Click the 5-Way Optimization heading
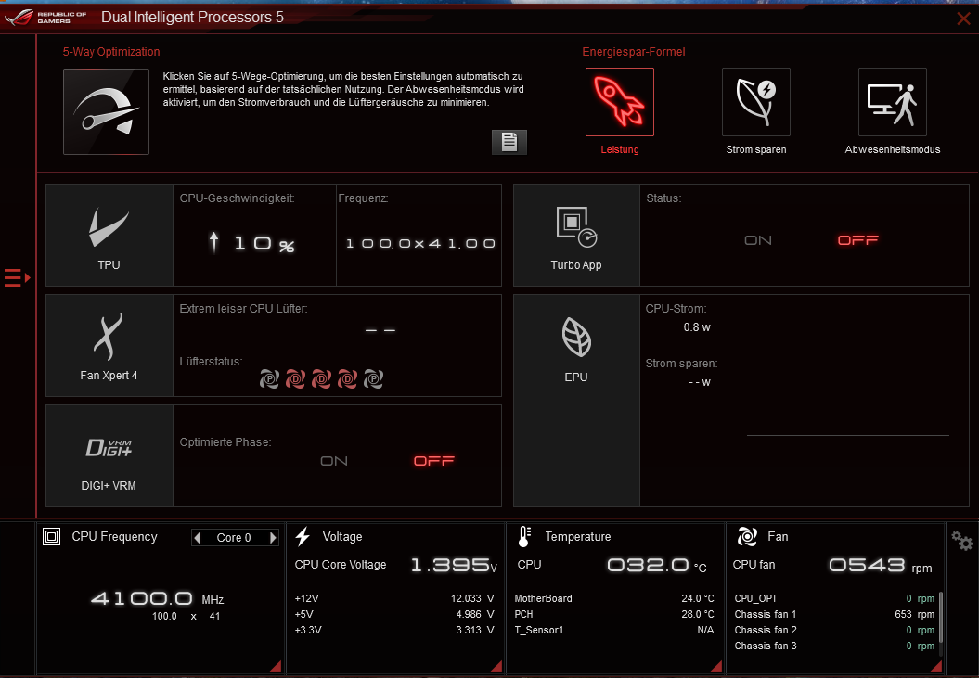This screenshot has width=979, height=678. click(111, 52)
